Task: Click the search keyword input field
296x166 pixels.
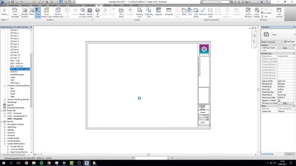Action: [216, 2]
